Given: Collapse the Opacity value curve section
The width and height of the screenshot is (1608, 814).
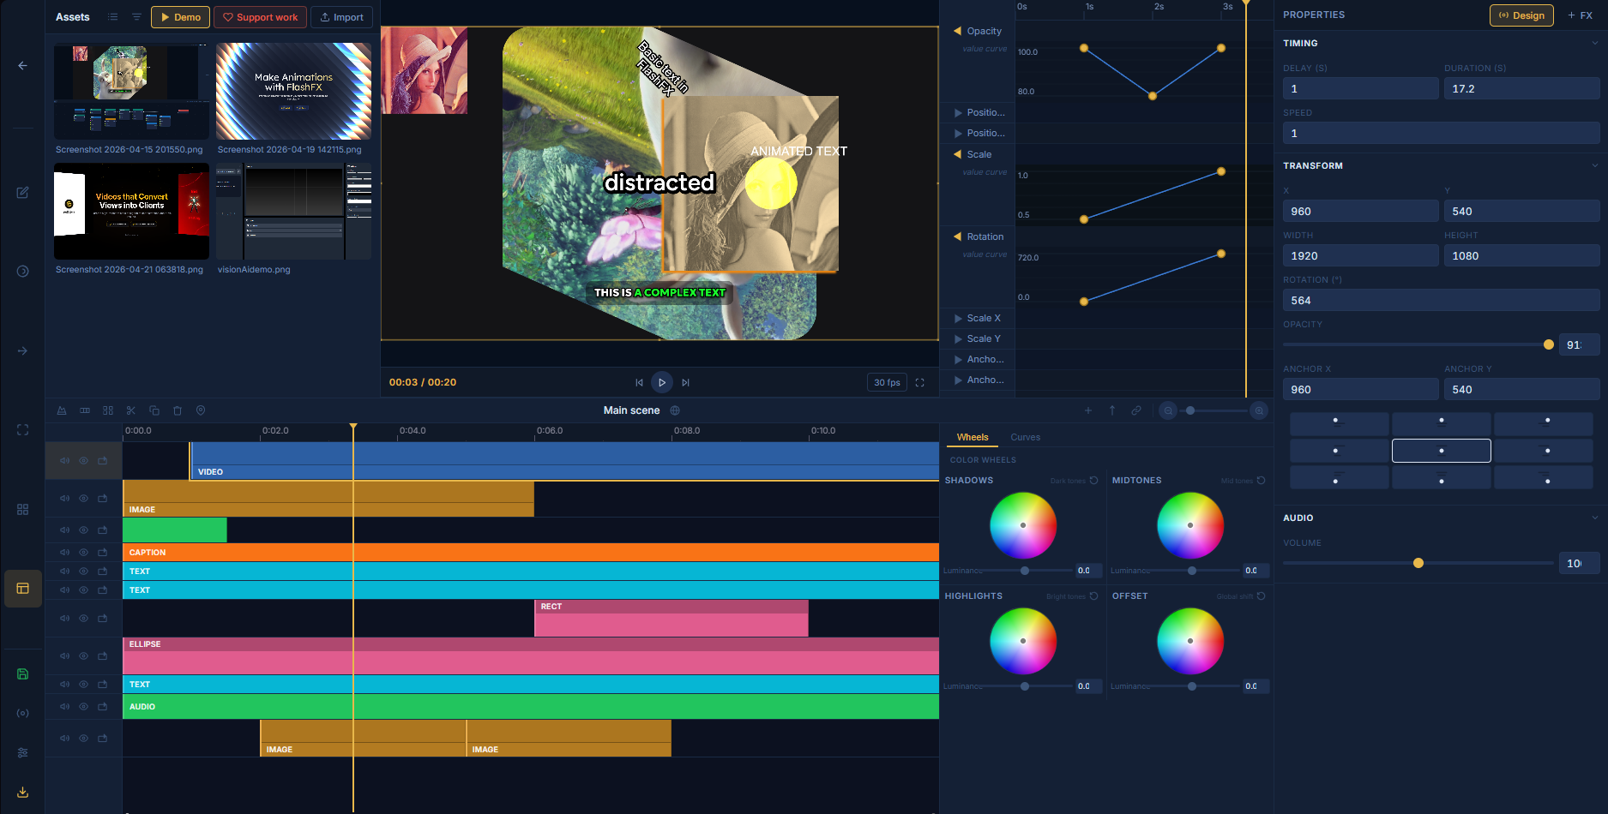Looking at the screenshot, I should (958, 31).
